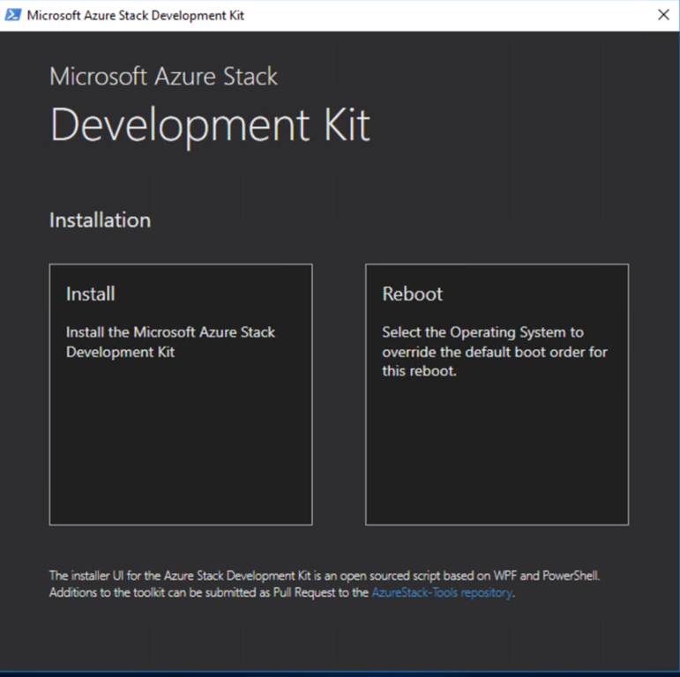Click the 'Microsoft Azure Stack' subtitle text
This screenshot has width=680, height=677.
point(163,77)
